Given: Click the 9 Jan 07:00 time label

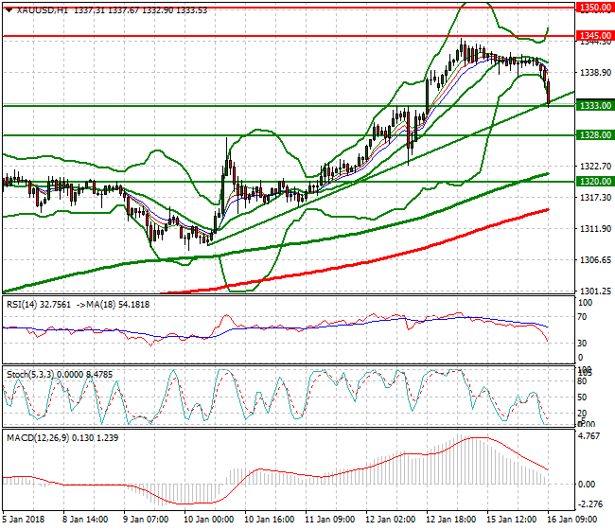Looking at the screenshot, I should [146, 520].
